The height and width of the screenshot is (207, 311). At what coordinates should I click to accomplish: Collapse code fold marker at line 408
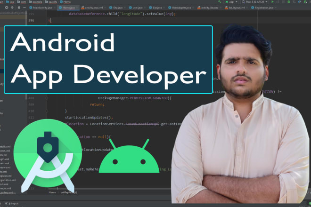(x=47, y=98)
